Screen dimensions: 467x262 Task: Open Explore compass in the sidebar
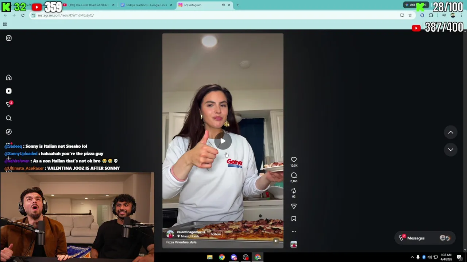coord(9,132)
